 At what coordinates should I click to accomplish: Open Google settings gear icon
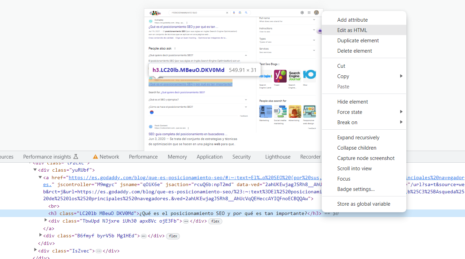pos(302,13)
